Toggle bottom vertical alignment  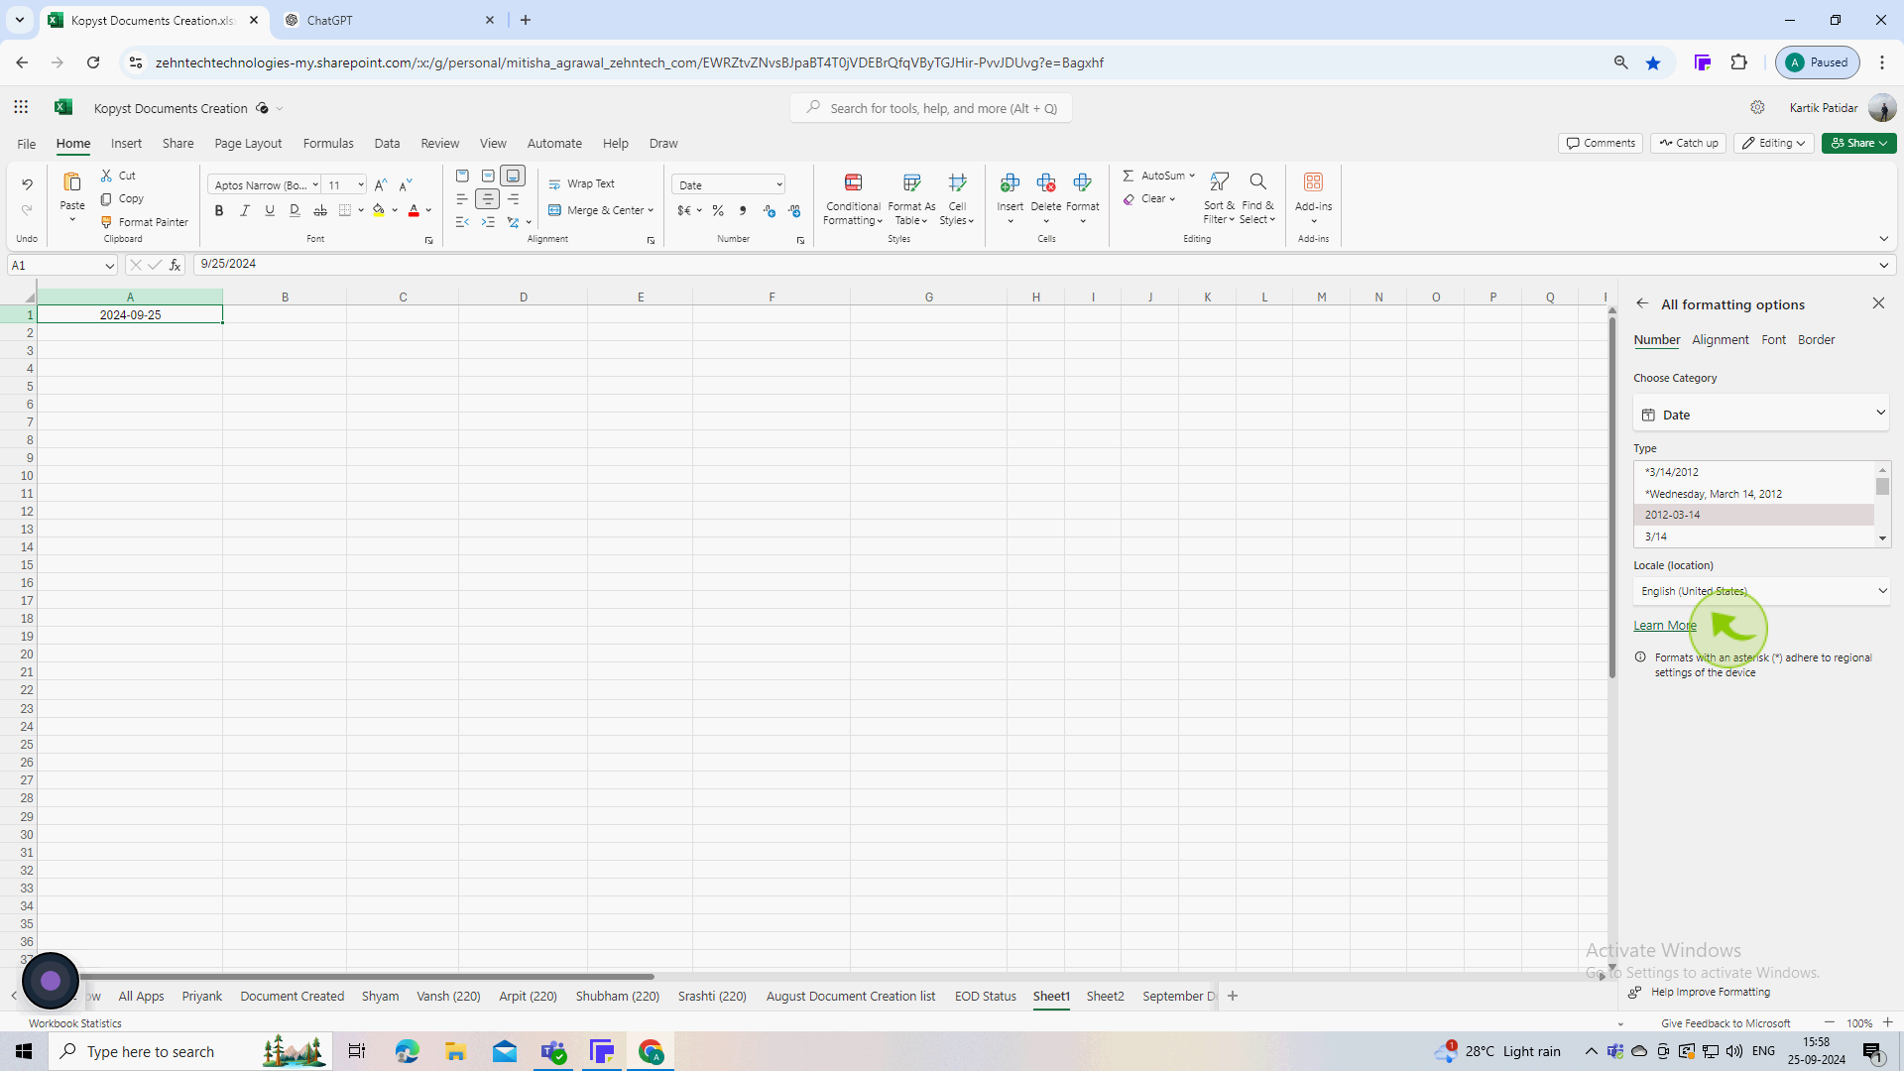click(x=513, y=176)
